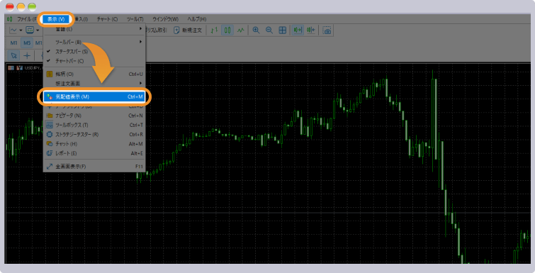This screenshot has width=535, height=273.
Task: Select the crosshair tool
Action: [27, 55]
